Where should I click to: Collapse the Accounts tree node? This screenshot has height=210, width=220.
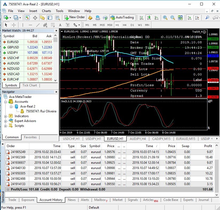pos(5,102)
